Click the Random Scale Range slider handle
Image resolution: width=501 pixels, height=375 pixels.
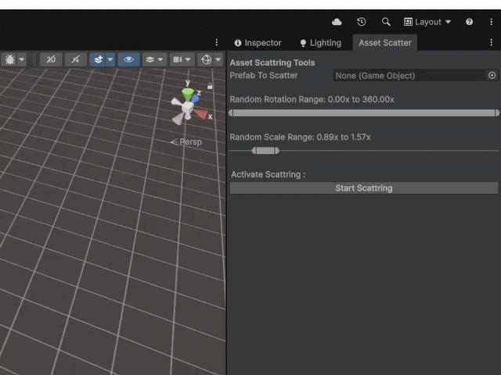coord(265,151)
